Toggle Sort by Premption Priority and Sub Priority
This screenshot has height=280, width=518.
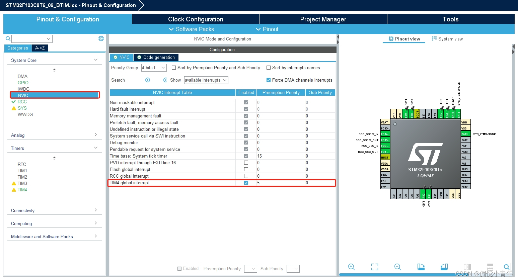tap(174, 68)
